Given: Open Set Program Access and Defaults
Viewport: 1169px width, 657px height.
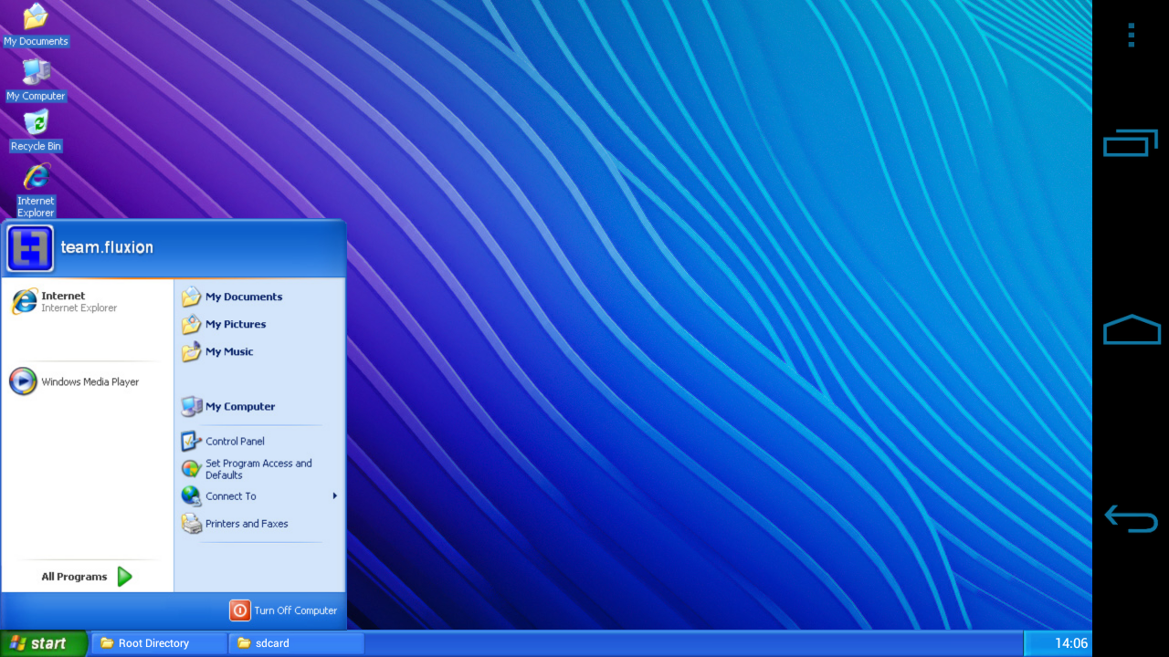Looking at the screenshot, I should pos(258,469).
